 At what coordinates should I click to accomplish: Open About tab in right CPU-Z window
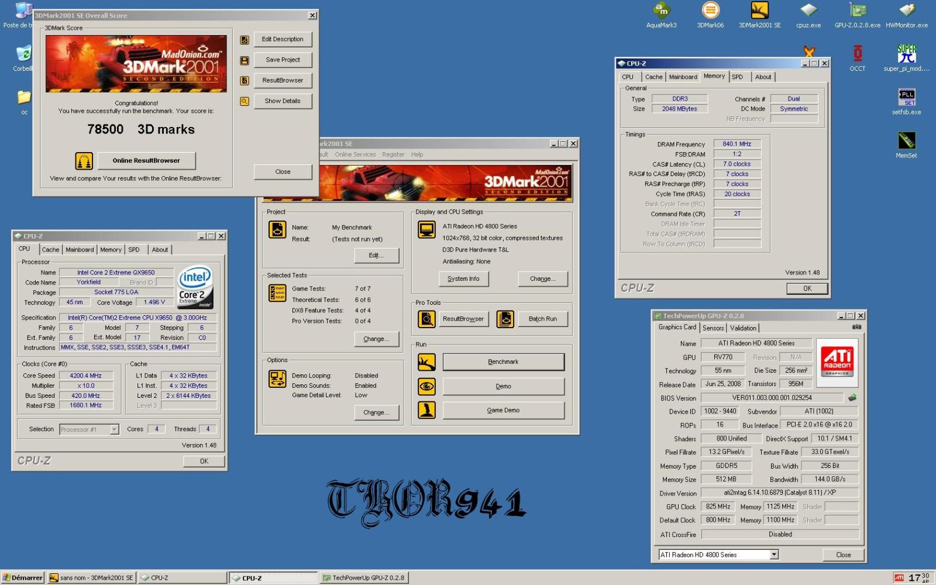[x=763, y=77]
